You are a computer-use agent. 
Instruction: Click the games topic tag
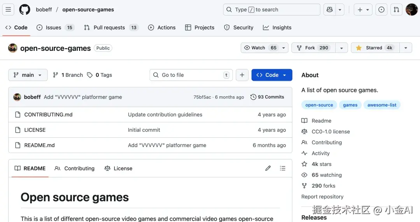(x=350, y=105)
